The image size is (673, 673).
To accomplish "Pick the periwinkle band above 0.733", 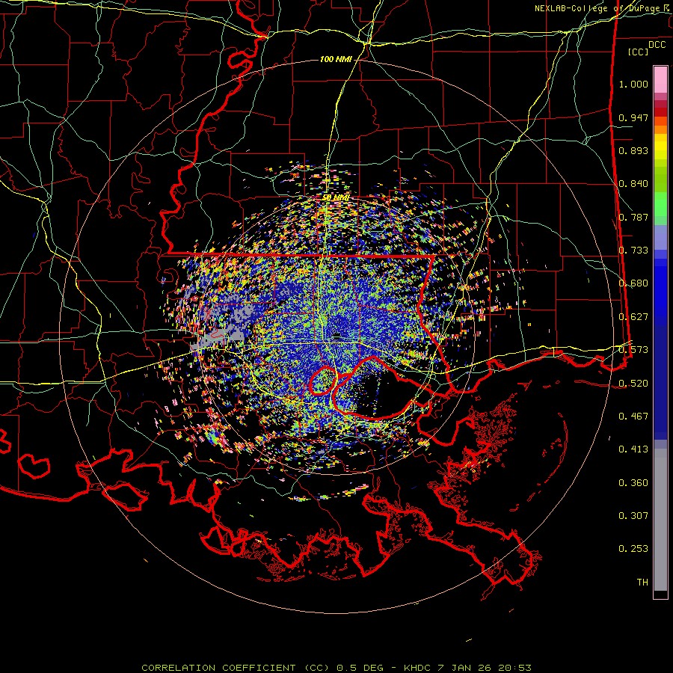I will [660, 237].
